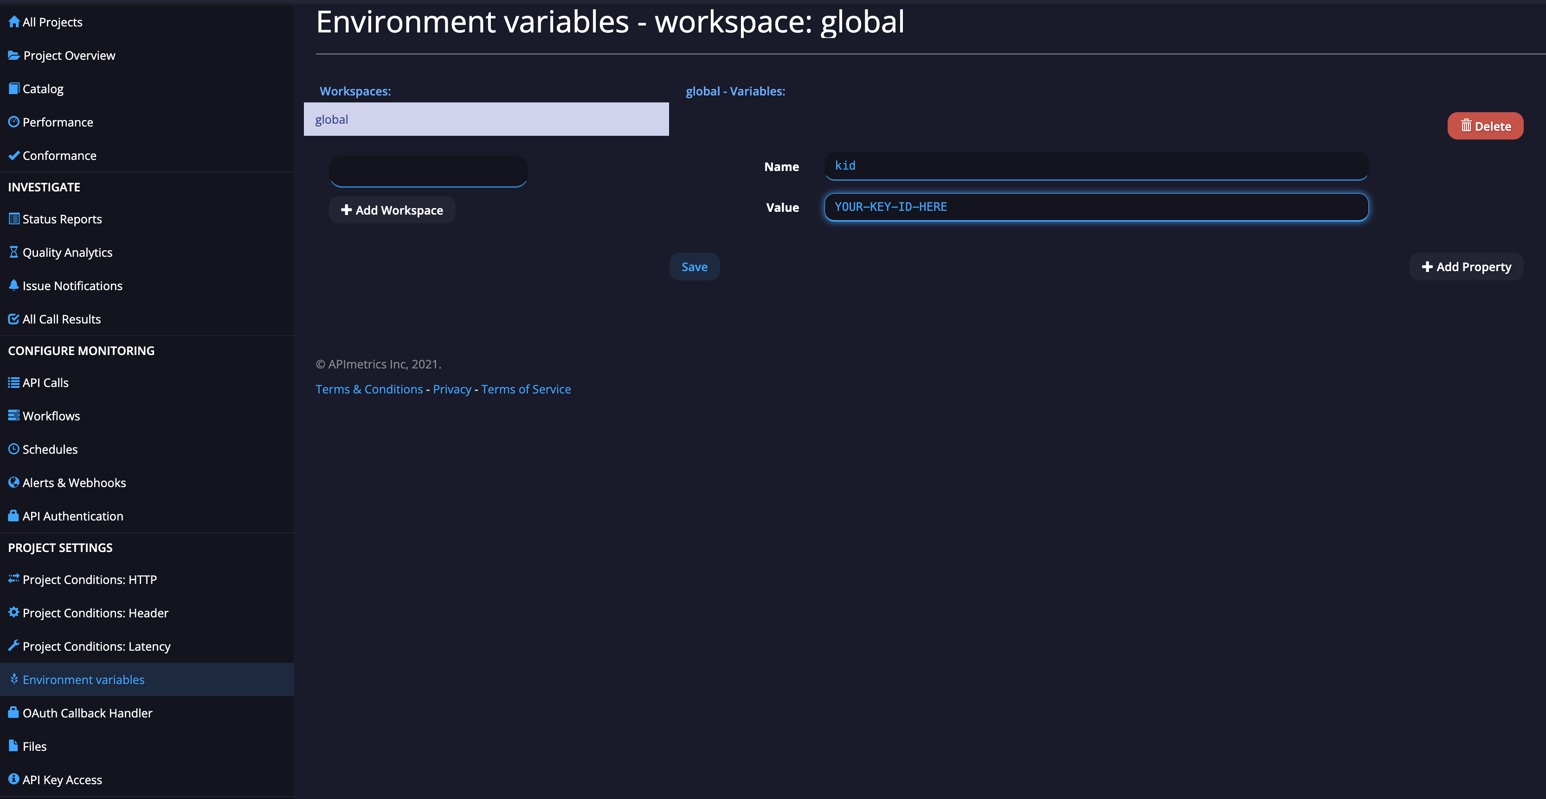Open the Status Reports report icon
Image resolution: width=1546 pixels, height=799 pixels.
pos(13,219)
